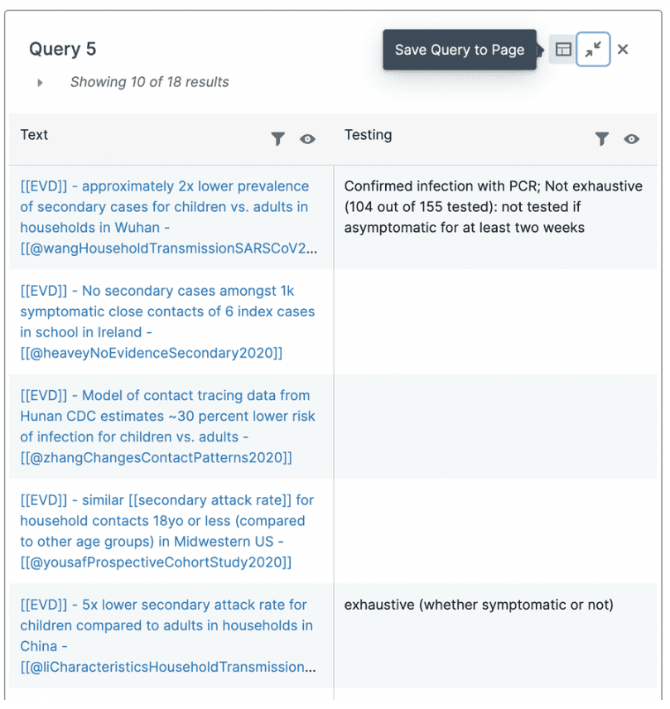Image resolution: width=670 pixels, height=709 pixels.
Task: Open filter for the Testing column
Action: [x=602, y=139]
